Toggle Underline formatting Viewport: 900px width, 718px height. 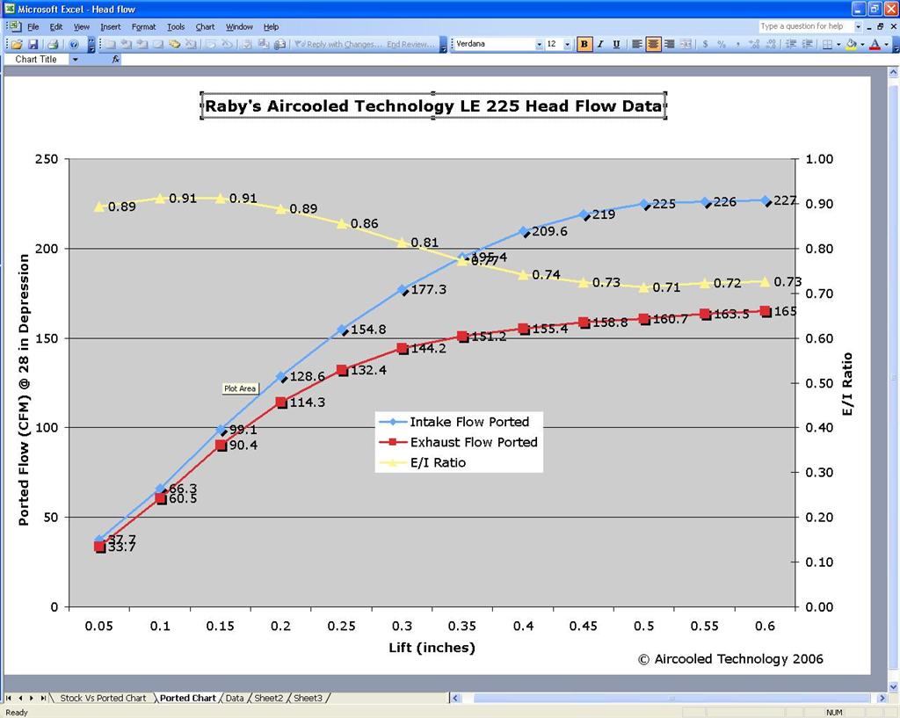(616, 44)
